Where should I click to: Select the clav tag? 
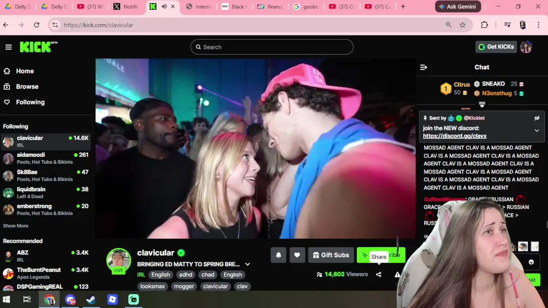tap(242, 286)
